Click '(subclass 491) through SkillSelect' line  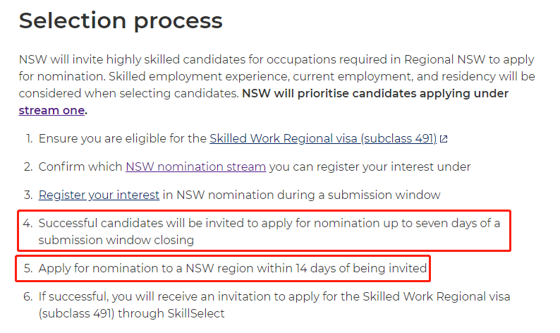(131, 314)
